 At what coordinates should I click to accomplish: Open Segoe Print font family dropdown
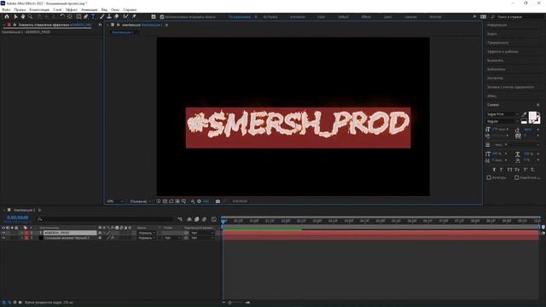[502, 114]
